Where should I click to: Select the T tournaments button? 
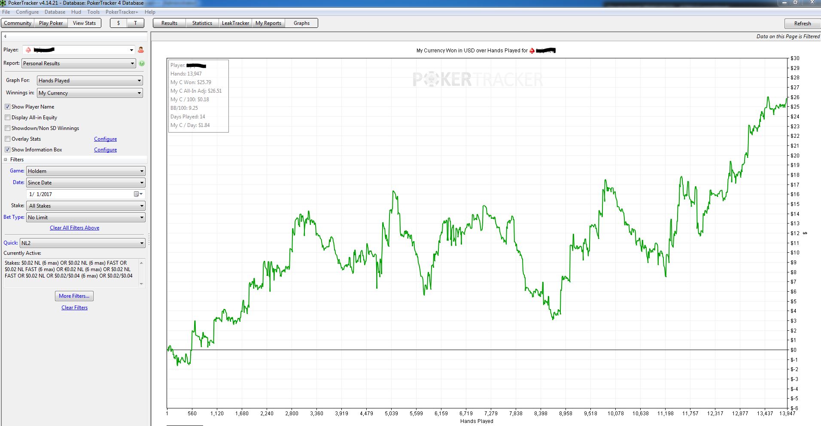coord(135,23)
